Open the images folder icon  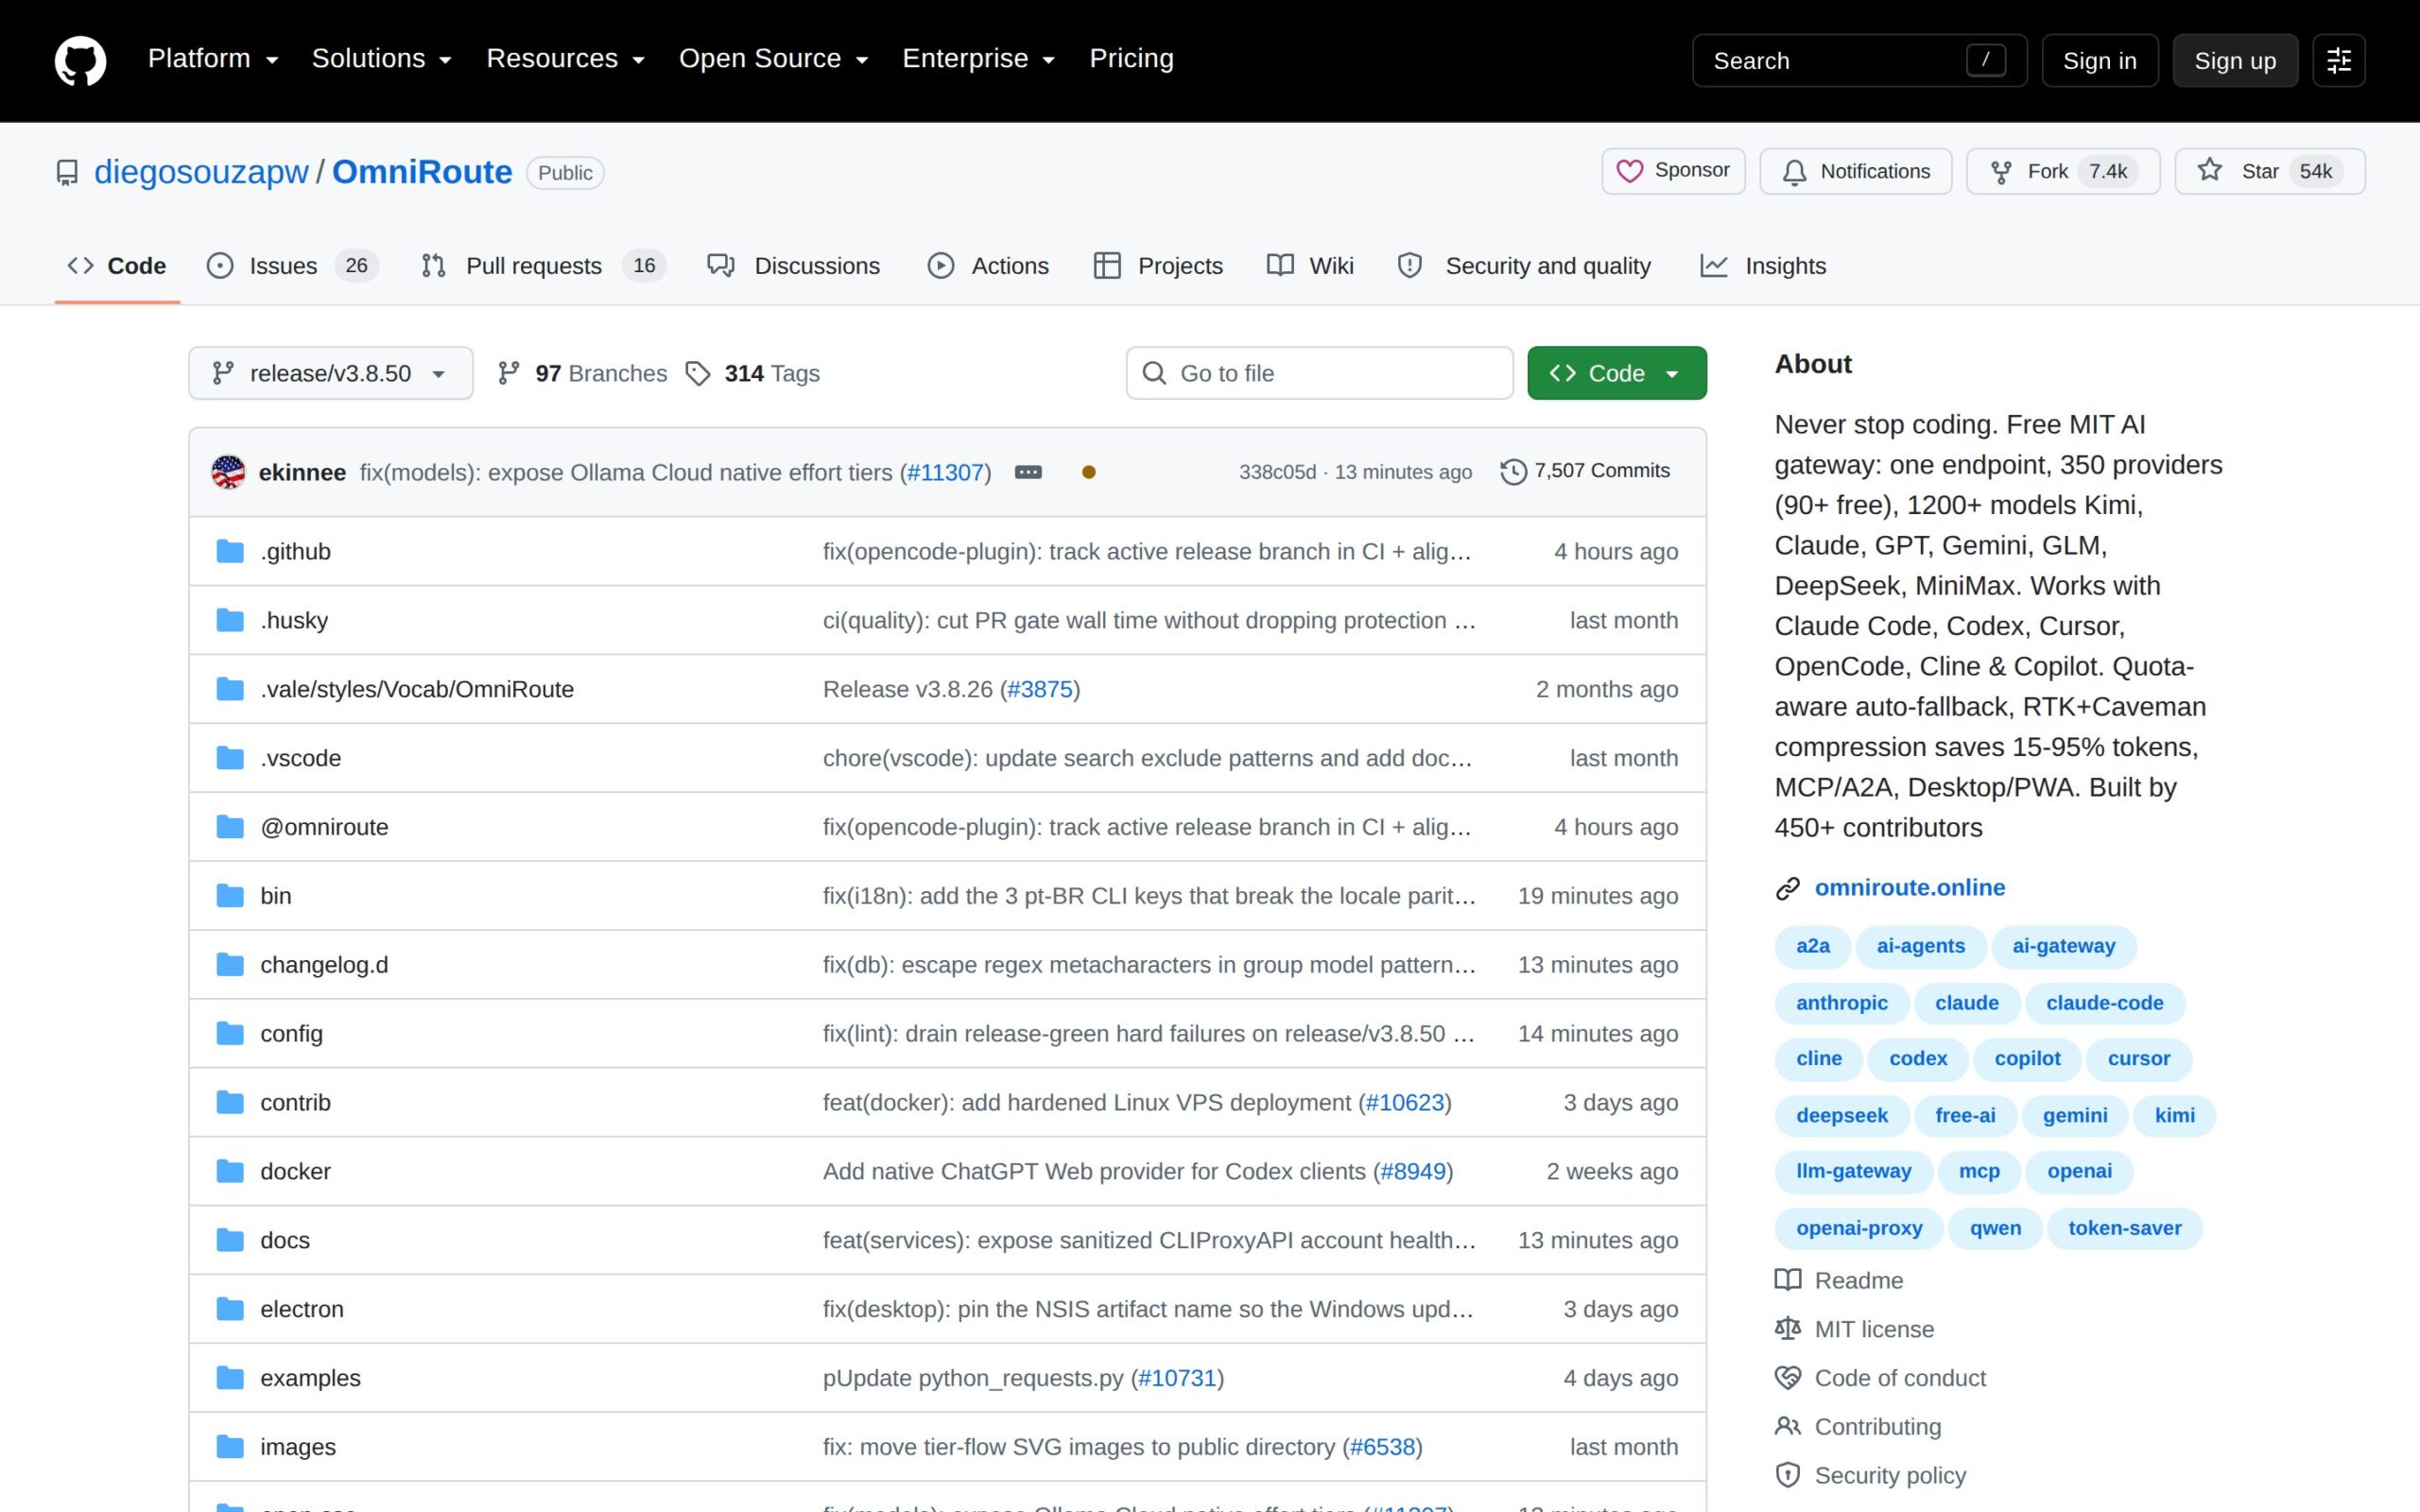pos(230,1447)
